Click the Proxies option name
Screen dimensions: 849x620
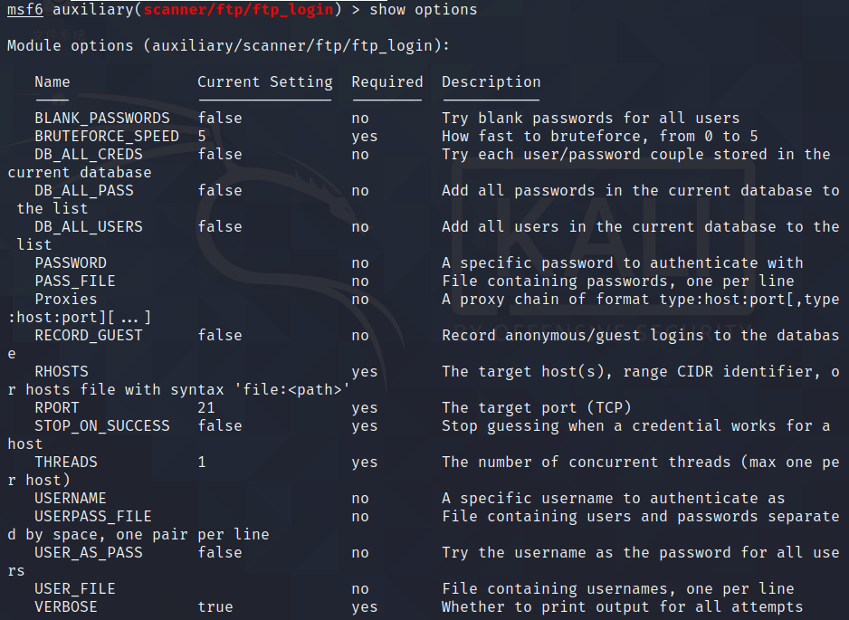point(66,299)
